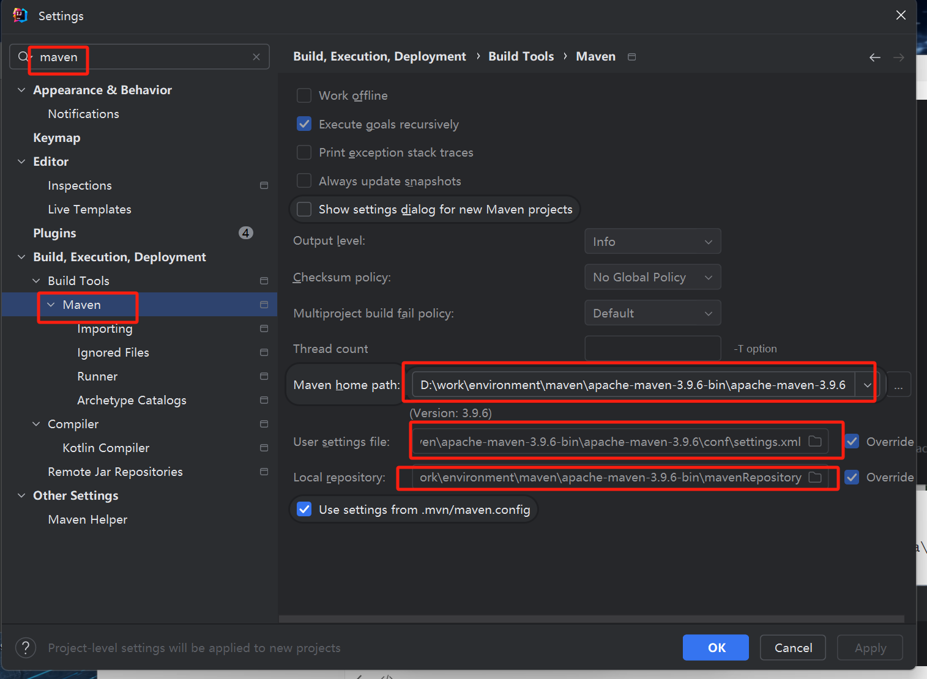
Task: Collapse the Appearance & Behavior section
Action: coord(21,90)
